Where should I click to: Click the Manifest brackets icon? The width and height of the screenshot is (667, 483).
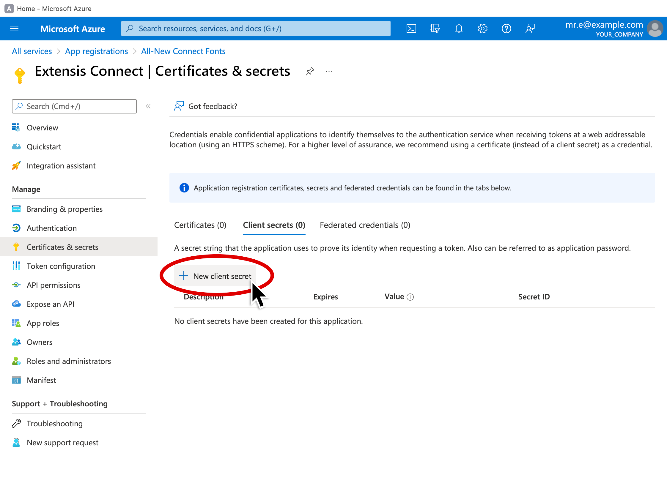(16, 380)
